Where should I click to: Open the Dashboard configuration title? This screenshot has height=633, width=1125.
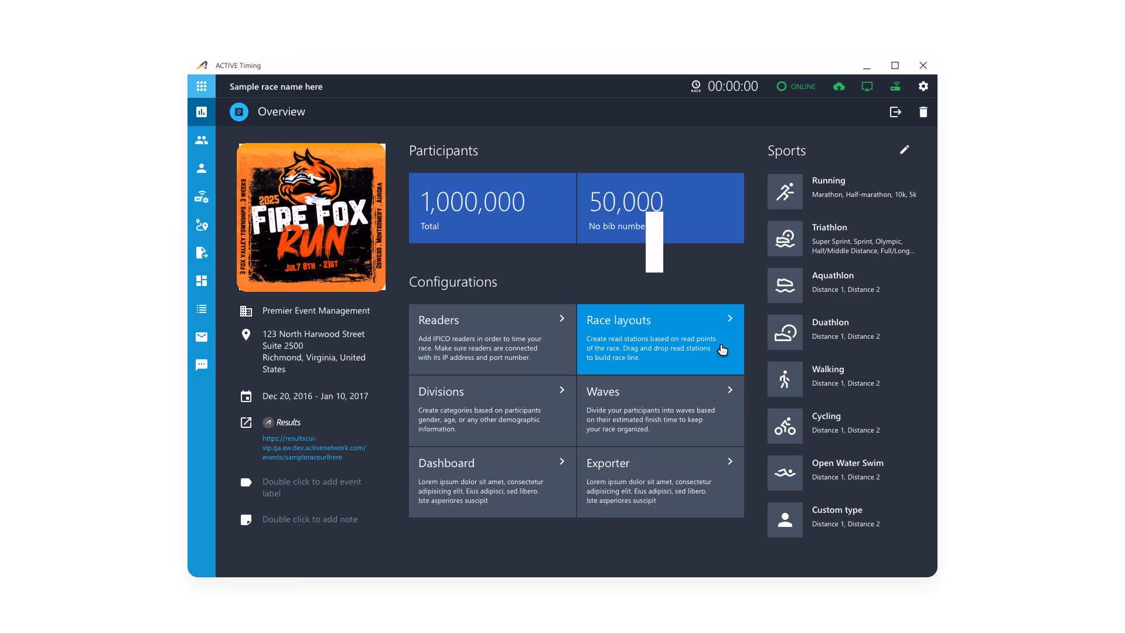446,463
